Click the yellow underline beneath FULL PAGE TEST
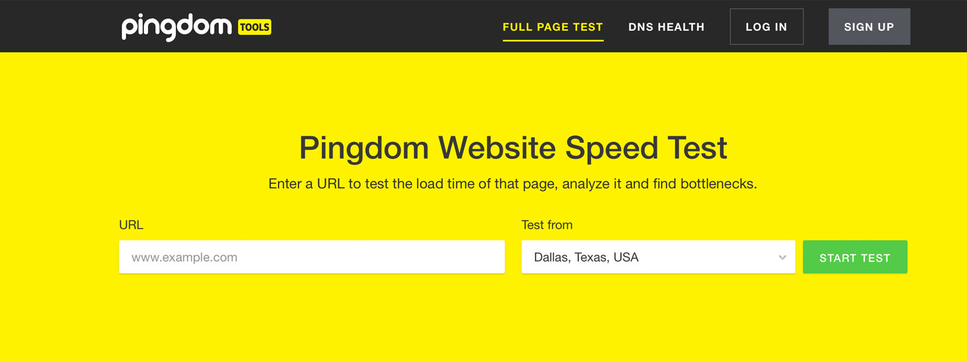Image resolution: width=967 pixels, height=362 pixels. [x=553, y=40]
